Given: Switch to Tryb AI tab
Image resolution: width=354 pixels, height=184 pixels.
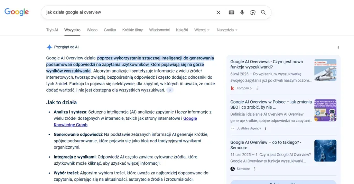Looking at the screenshot, I should coord(52,30).
